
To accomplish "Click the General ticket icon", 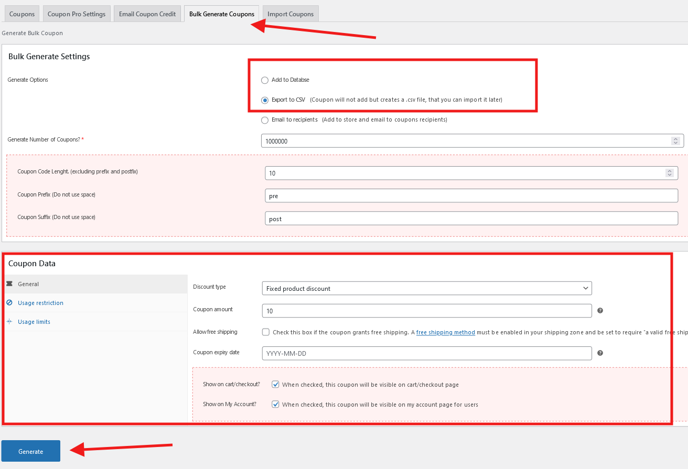I will (9, 284).
